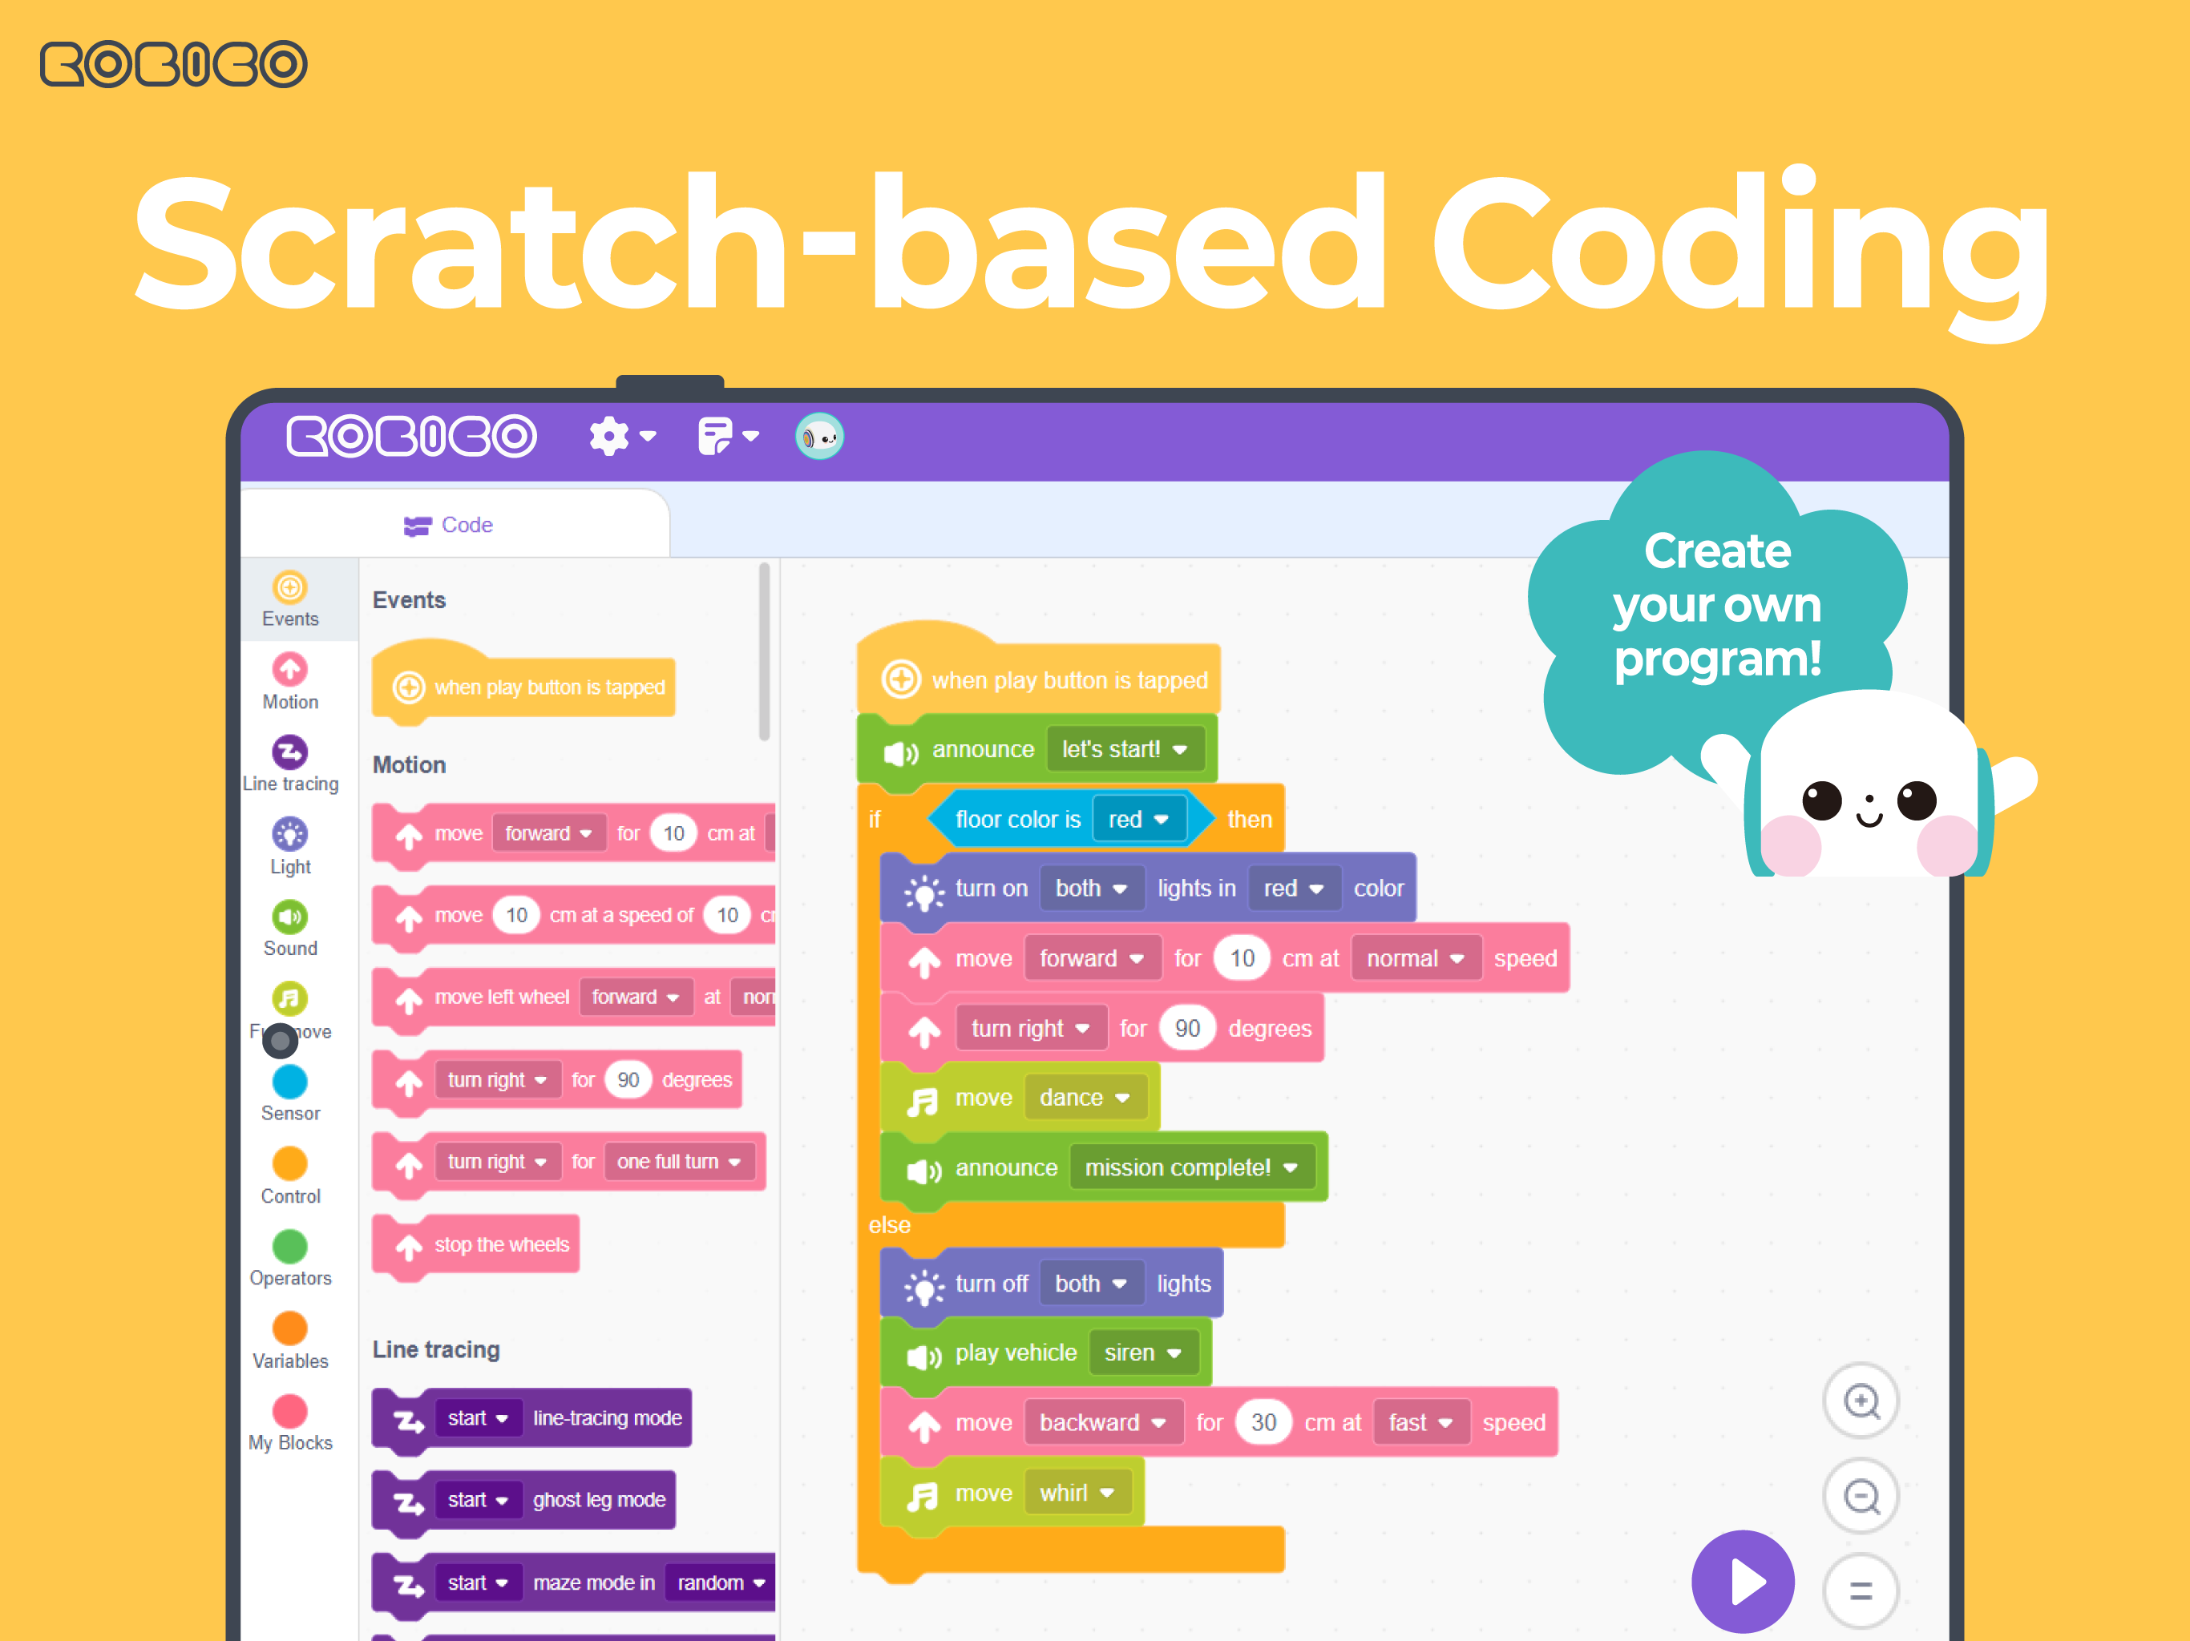Select the Sensor category circle
The image size is (2190, 1641).
[290, 1082]
